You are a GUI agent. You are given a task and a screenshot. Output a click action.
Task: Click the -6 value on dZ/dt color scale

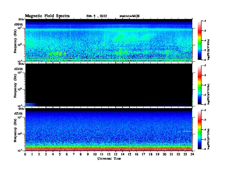click(205, 149)
